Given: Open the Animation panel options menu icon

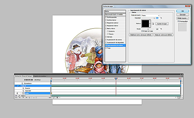Looking at the screenshot, I should pos(182,76).
